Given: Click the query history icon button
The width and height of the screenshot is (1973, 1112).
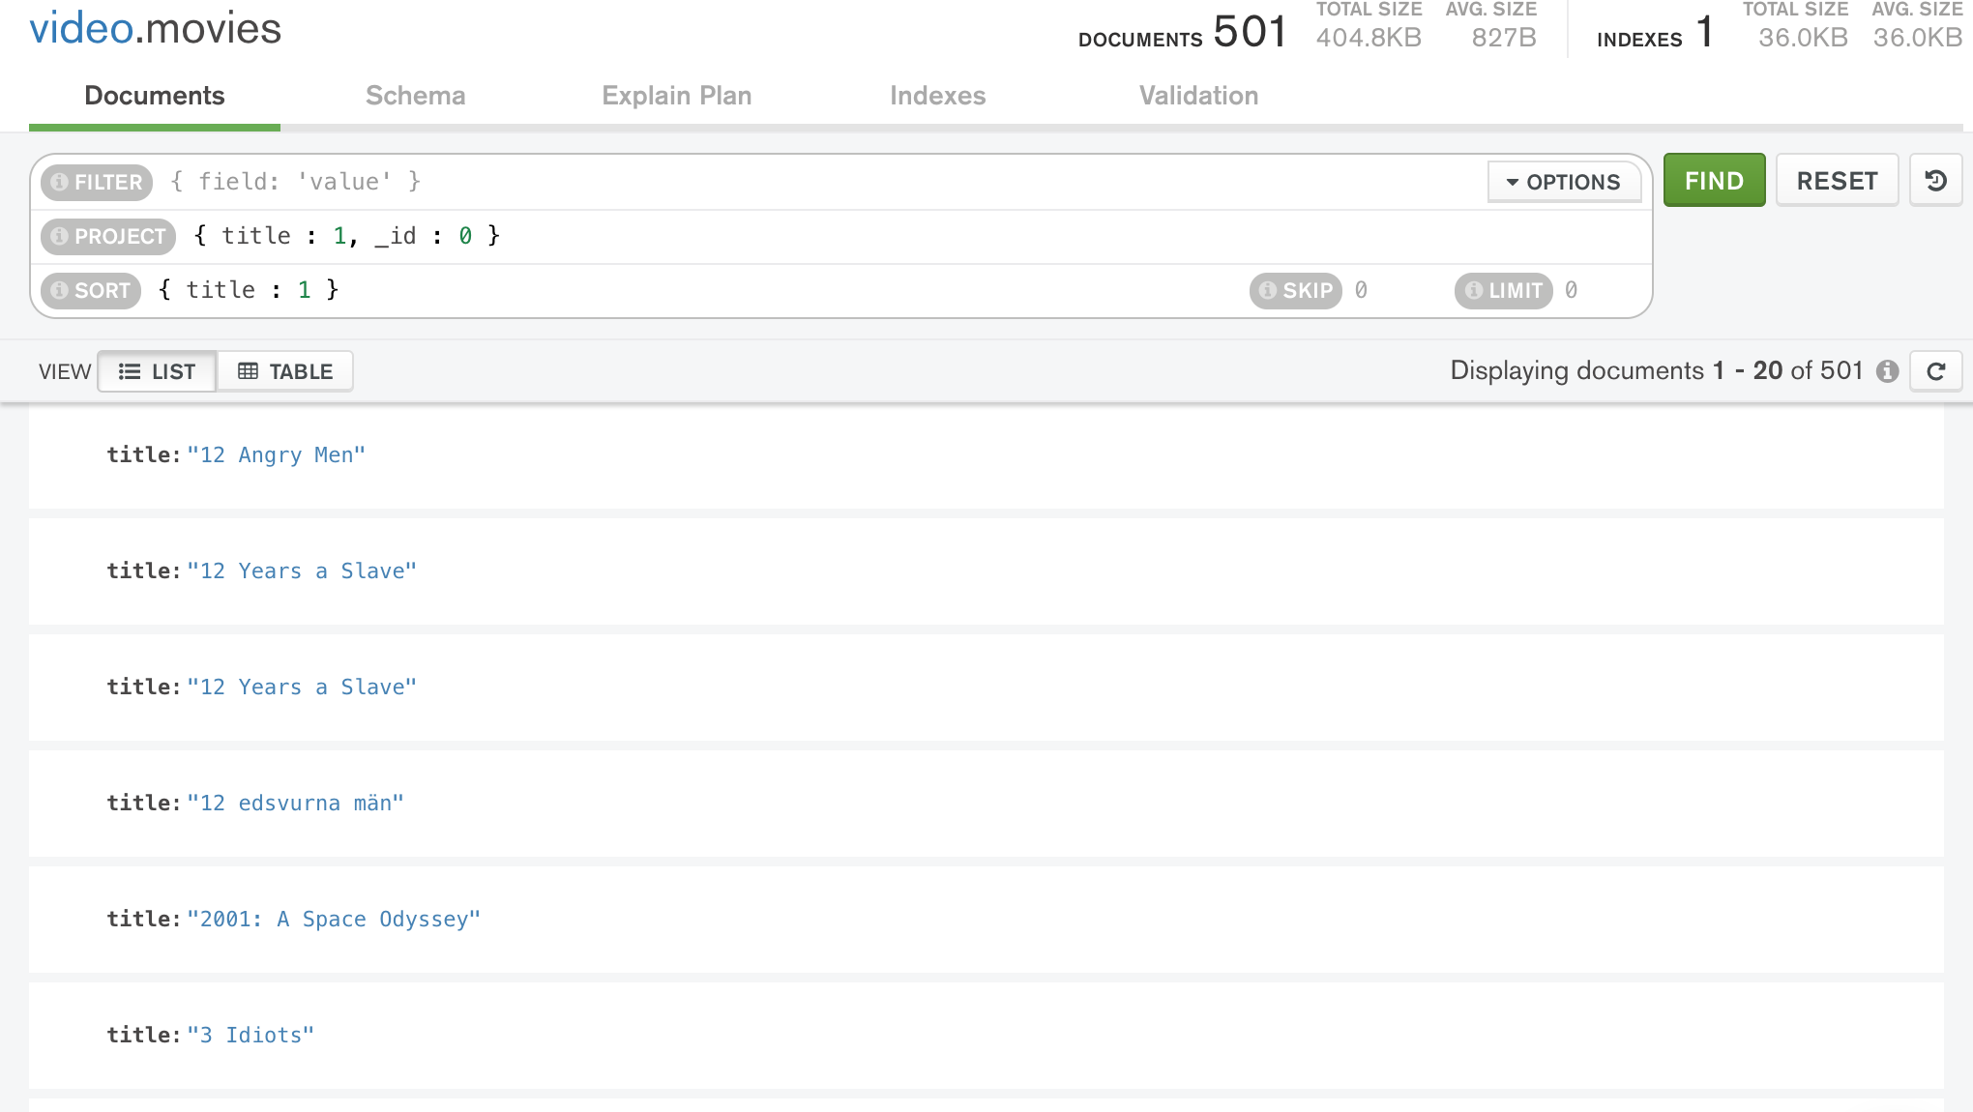Looking at the screenshot, I should point(1935,181).
